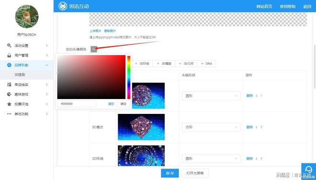The image size is (316, 180).
Task: Click the 投票评选 star icon
Action: (x=9, y=104)
